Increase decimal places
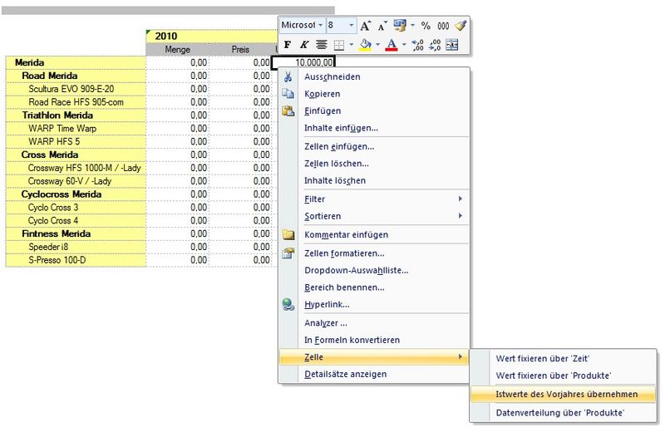 pyautogui.click(x=418, y=45)
